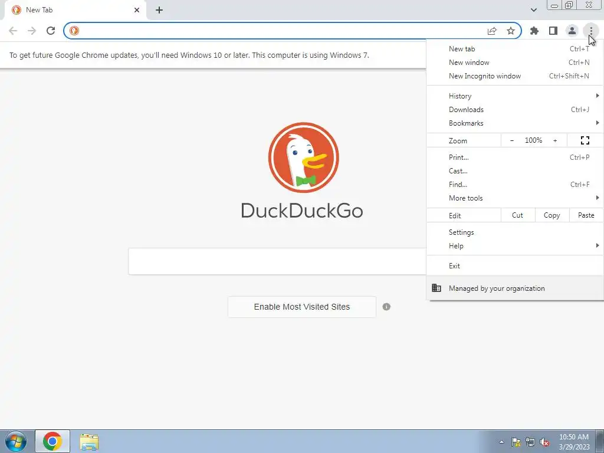Choose Exit from the menu

pos(515,266)
